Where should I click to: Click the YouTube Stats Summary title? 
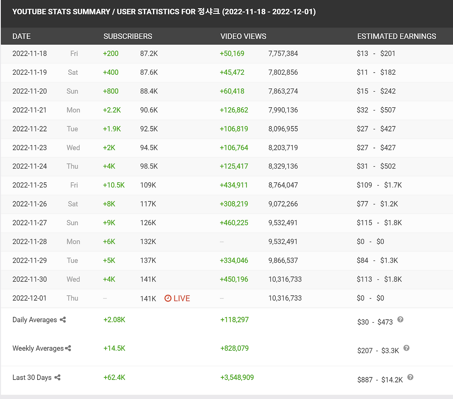click(164, 12)
